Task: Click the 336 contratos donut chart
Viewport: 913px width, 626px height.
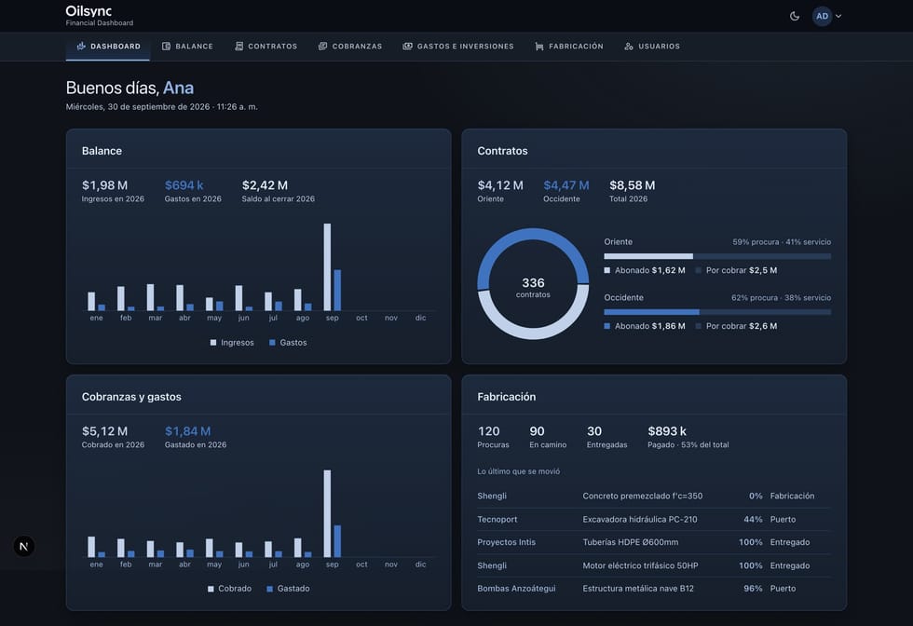Action: coord(533,283)
